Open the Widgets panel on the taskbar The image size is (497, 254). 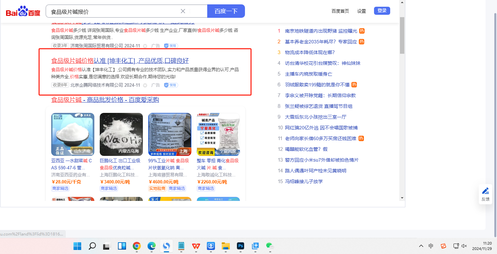pyautogui.click(x=122, y=246)
